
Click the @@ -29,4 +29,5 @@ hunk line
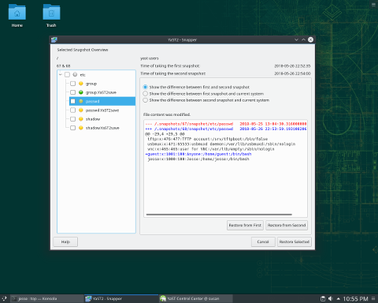coord(165,134)
